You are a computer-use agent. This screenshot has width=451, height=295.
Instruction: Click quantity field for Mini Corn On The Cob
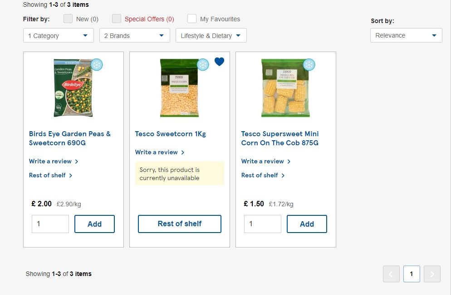click(263, 224)
